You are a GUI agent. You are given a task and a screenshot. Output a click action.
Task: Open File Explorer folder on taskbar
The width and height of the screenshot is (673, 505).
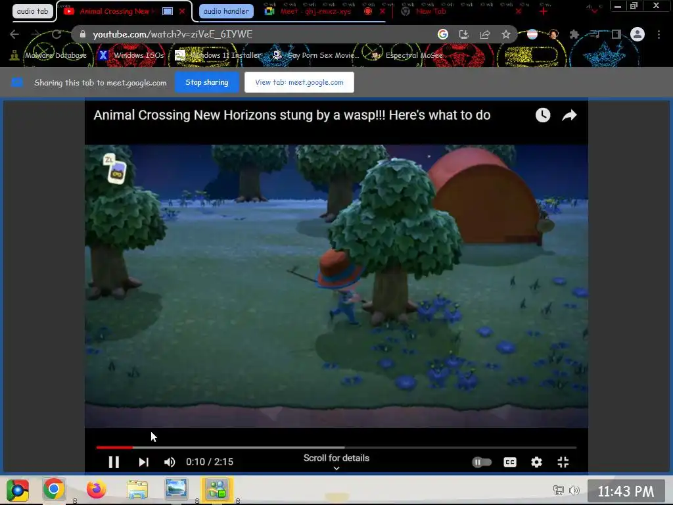[x=137, y=489]
